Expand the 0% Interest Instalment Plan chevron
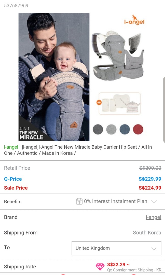165x275 pixels. 154,201
